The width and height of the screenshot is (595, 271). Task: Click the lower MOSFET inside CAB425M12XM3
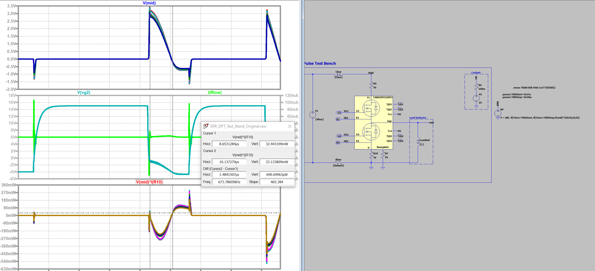pyautogui.click(x=371, y=131)
